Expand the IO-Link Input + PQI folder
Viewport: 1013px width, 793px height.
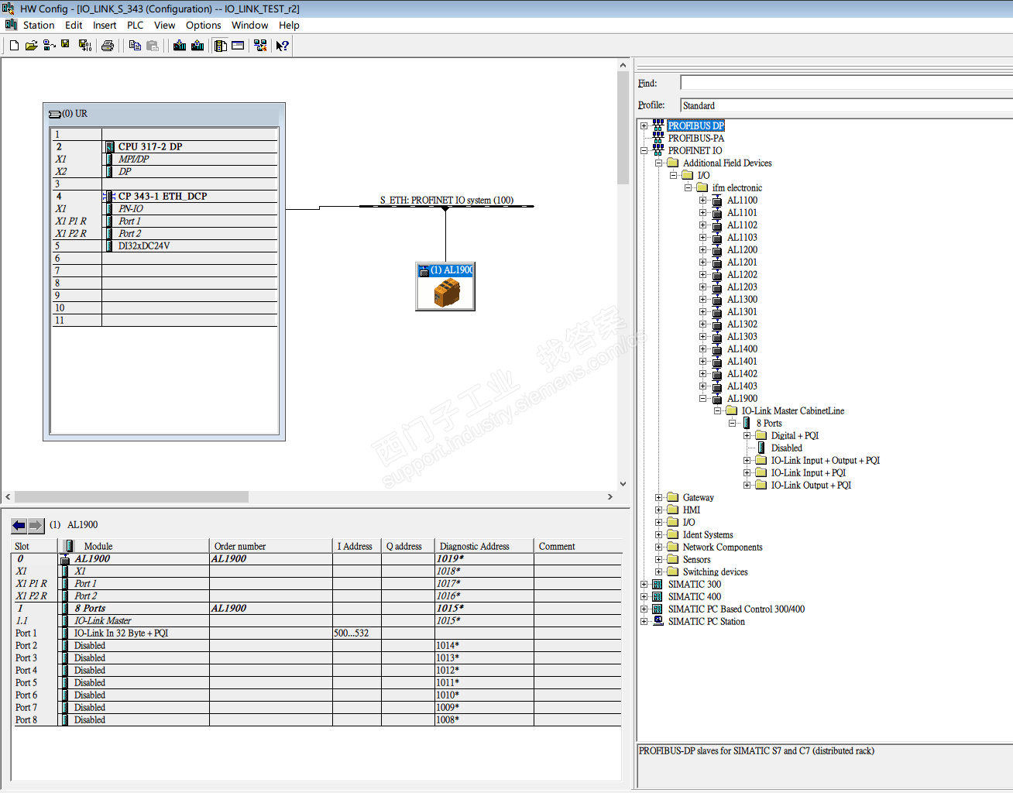click(747, 473)
